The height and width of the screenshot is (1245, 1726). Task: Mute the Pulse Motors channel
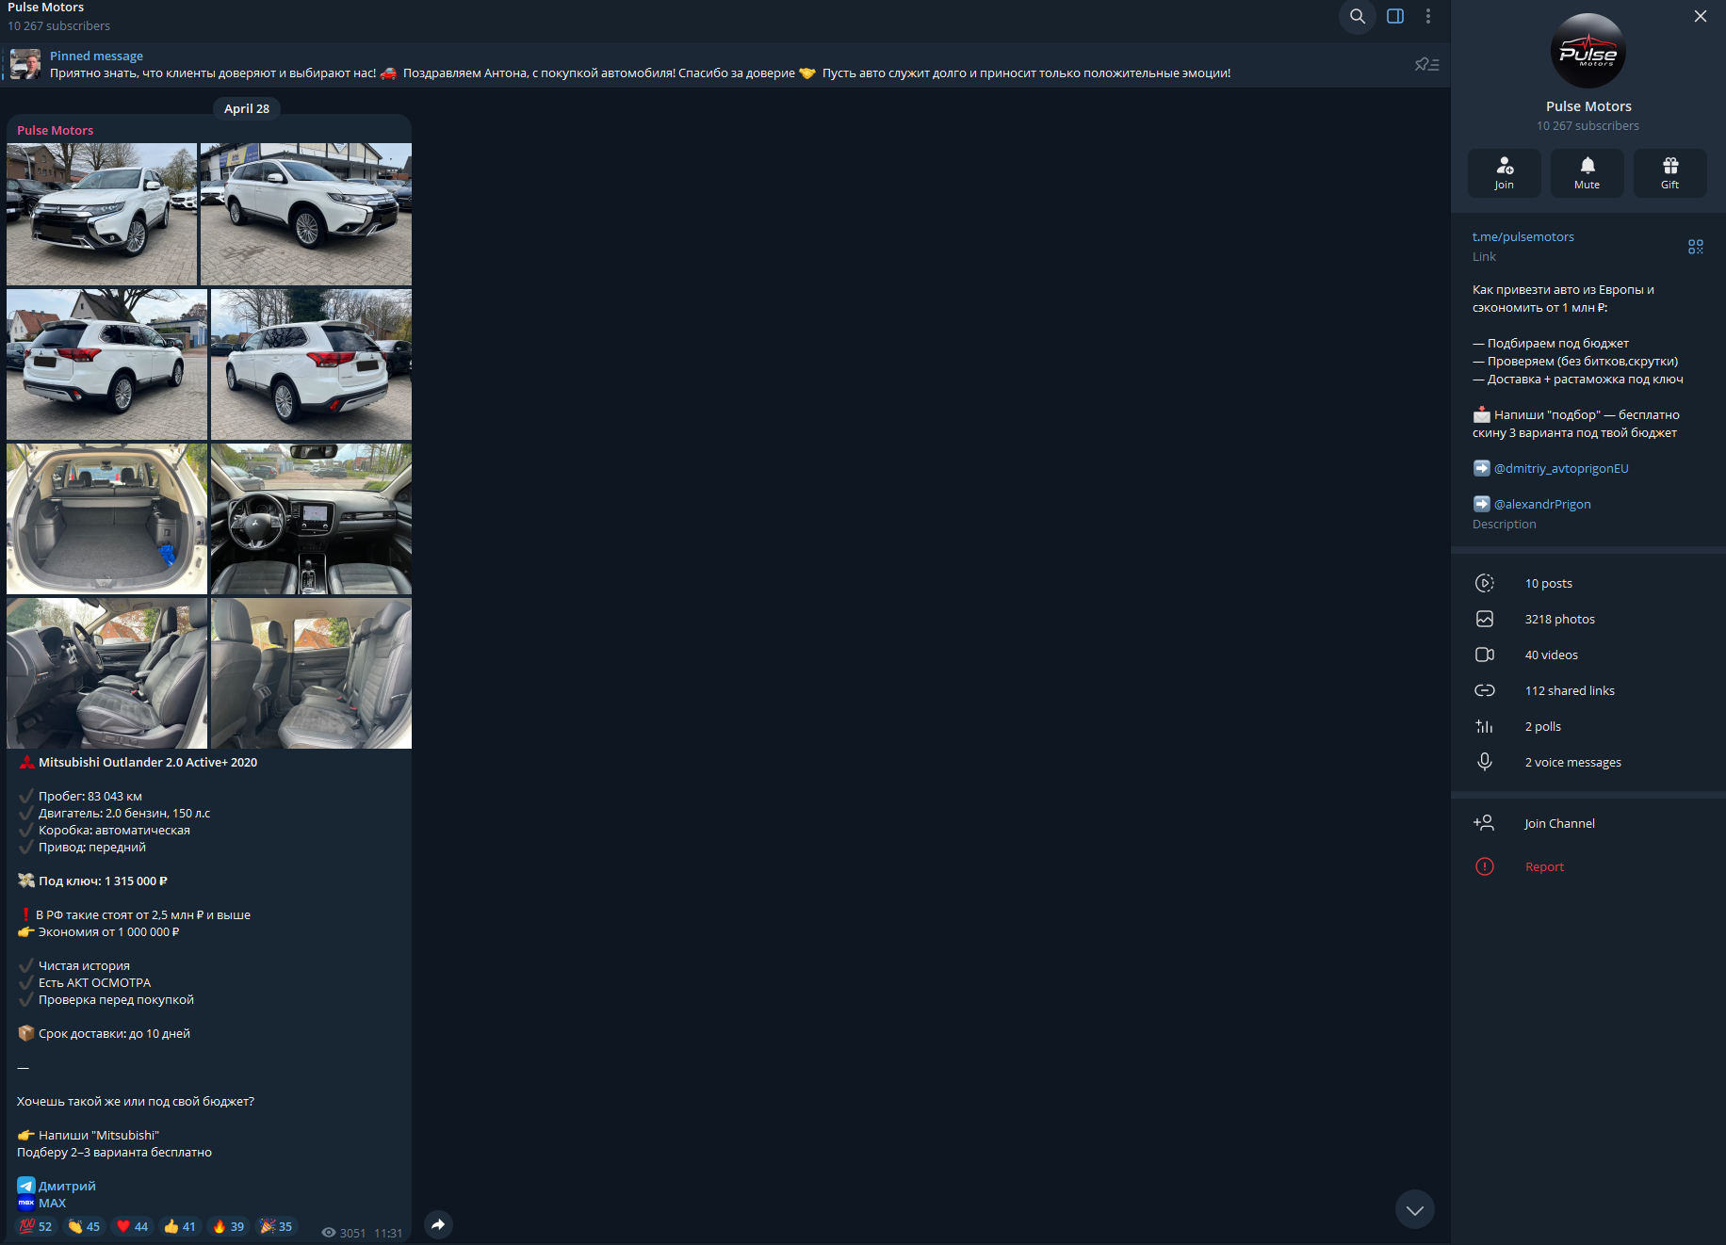point(1588,173)
